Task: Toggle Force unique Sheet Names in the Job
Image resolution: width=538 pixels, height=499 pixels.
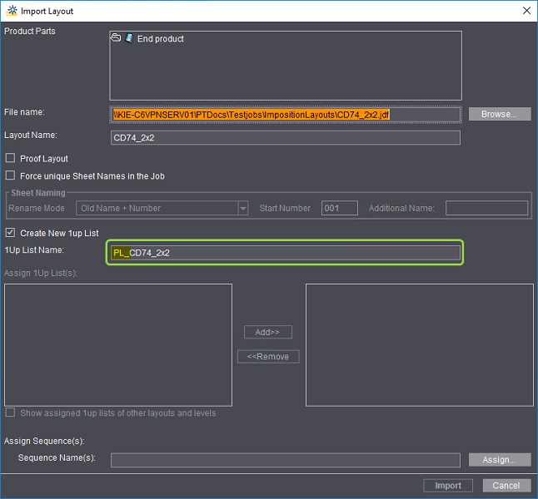Action: point(11,175)
